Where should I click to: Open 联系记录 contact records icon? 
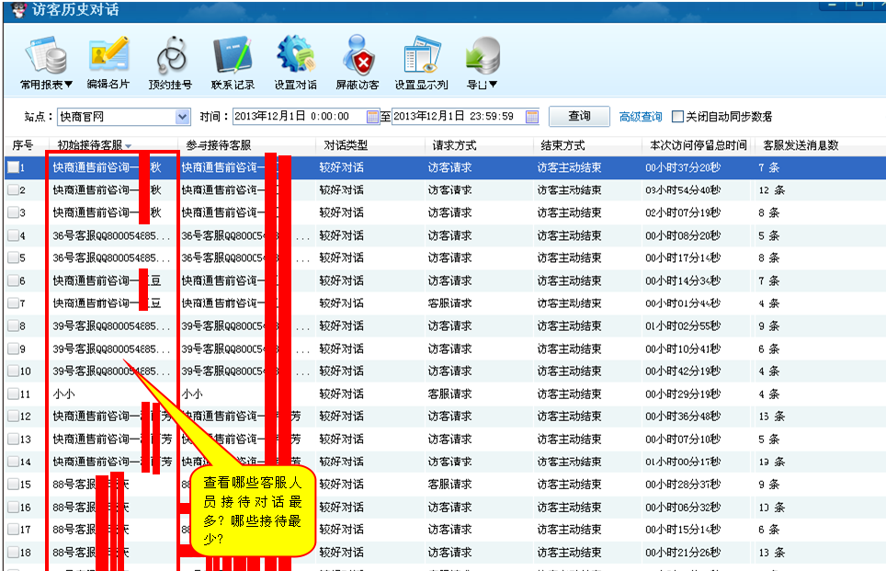(233, 57)
